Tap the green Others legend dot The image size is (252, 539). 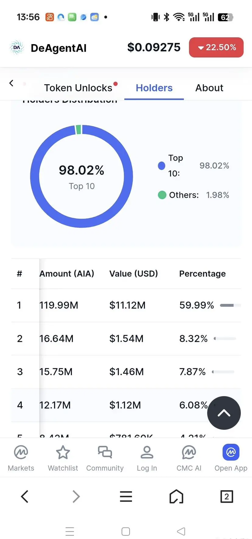click(x=162, y=195)
